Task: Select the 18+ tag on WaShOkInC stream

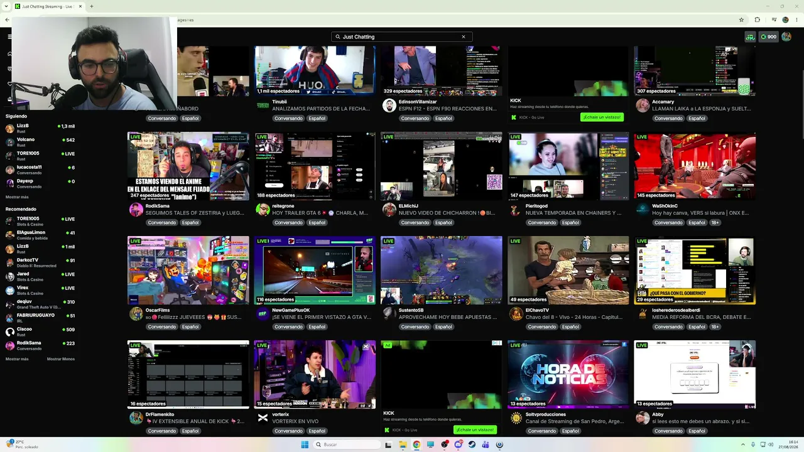Action: (715, 223)
